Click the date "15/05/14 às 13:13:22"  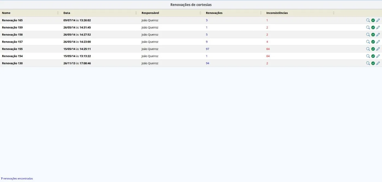click(77, 56)
